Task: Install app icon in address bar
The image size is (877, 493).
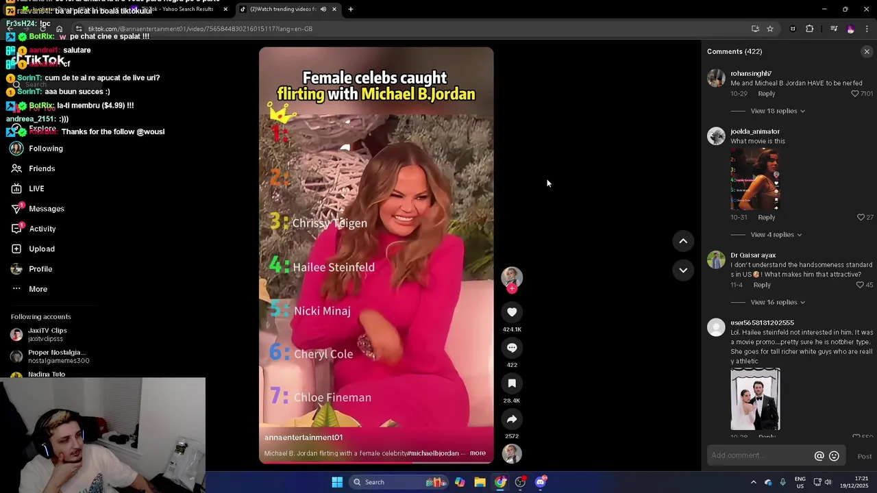Action: click(755, 29)
